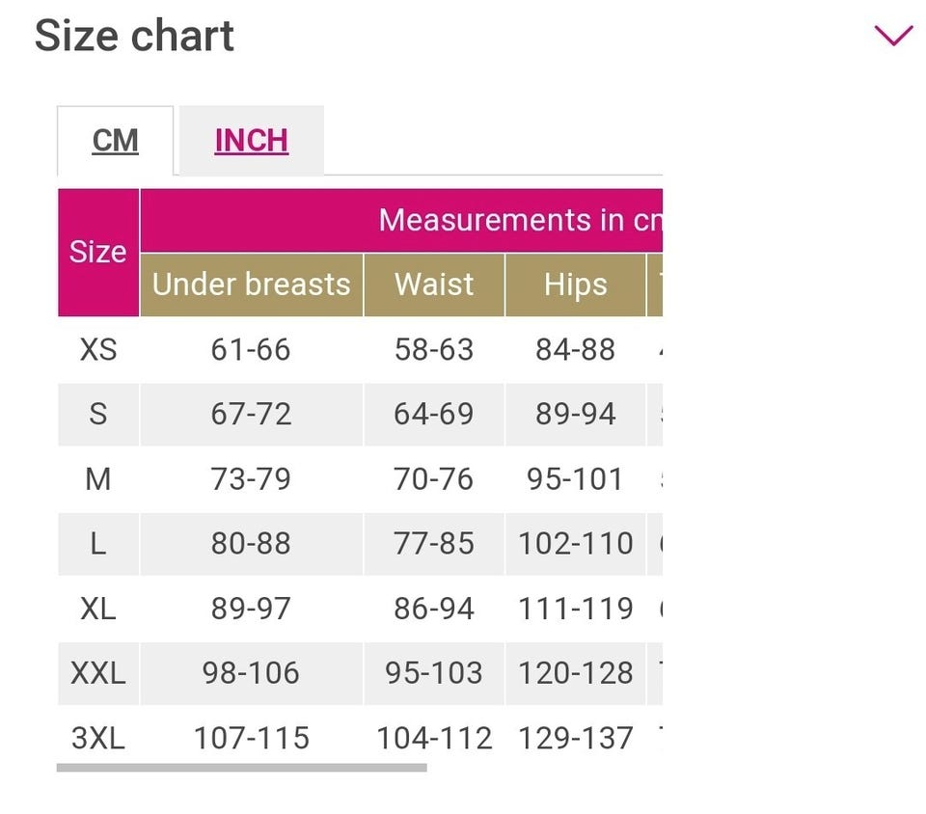Click the Size column header

(98, 252)
